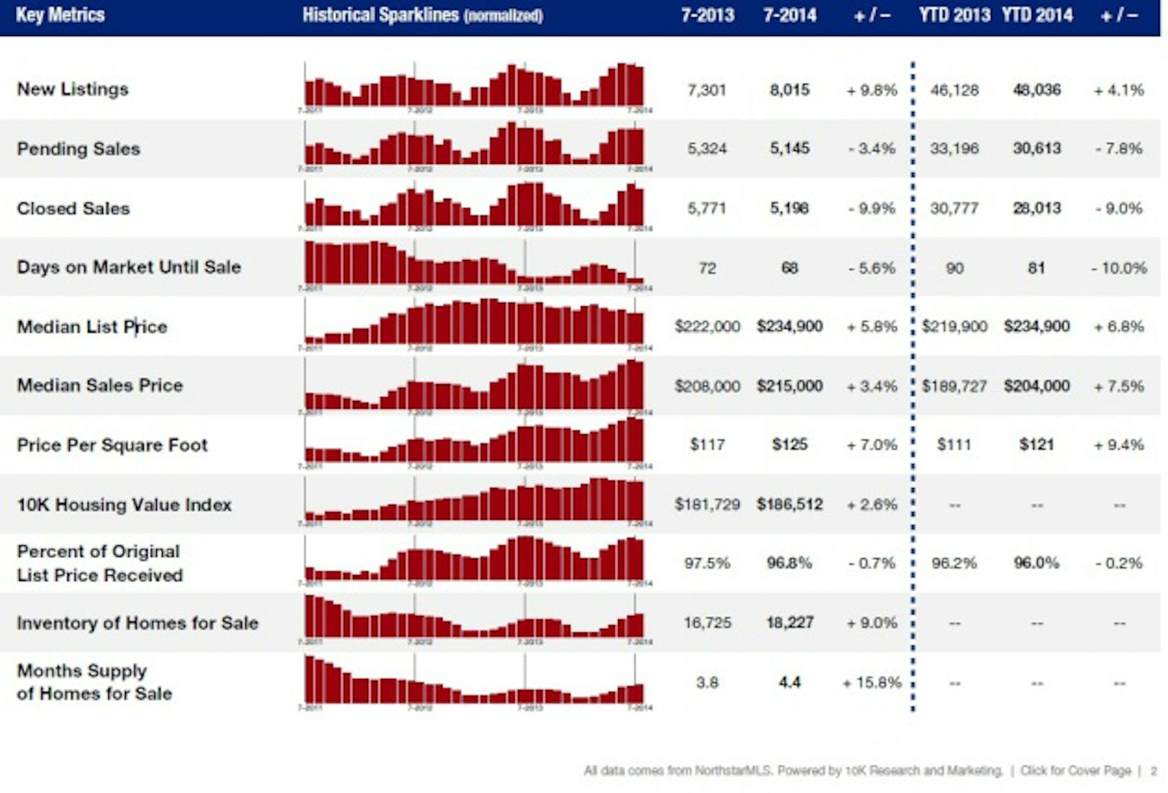Click the Median List Price sparkline chart
1168x793 pixels.
(x=474, y=323)
